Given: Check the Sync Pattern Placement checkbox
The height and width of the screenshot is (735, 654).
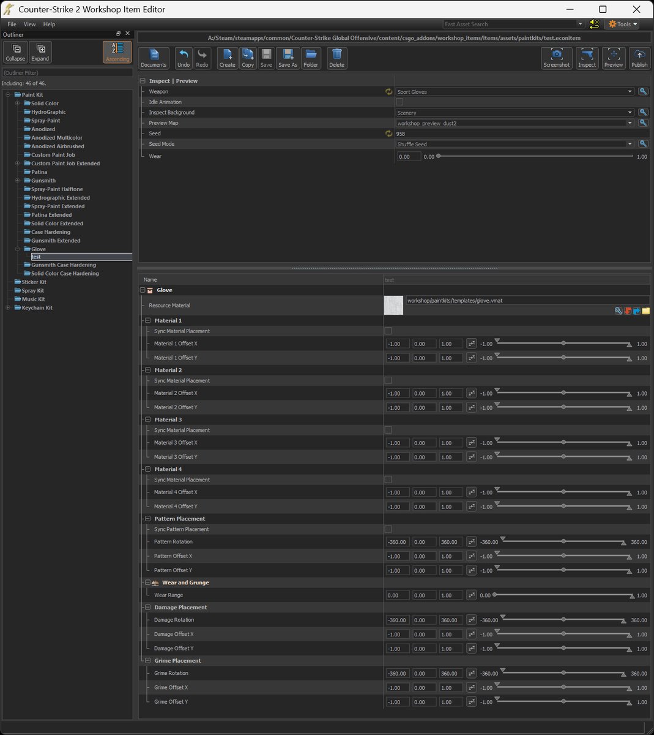Looking at the screenshot, I should [388, 530].
